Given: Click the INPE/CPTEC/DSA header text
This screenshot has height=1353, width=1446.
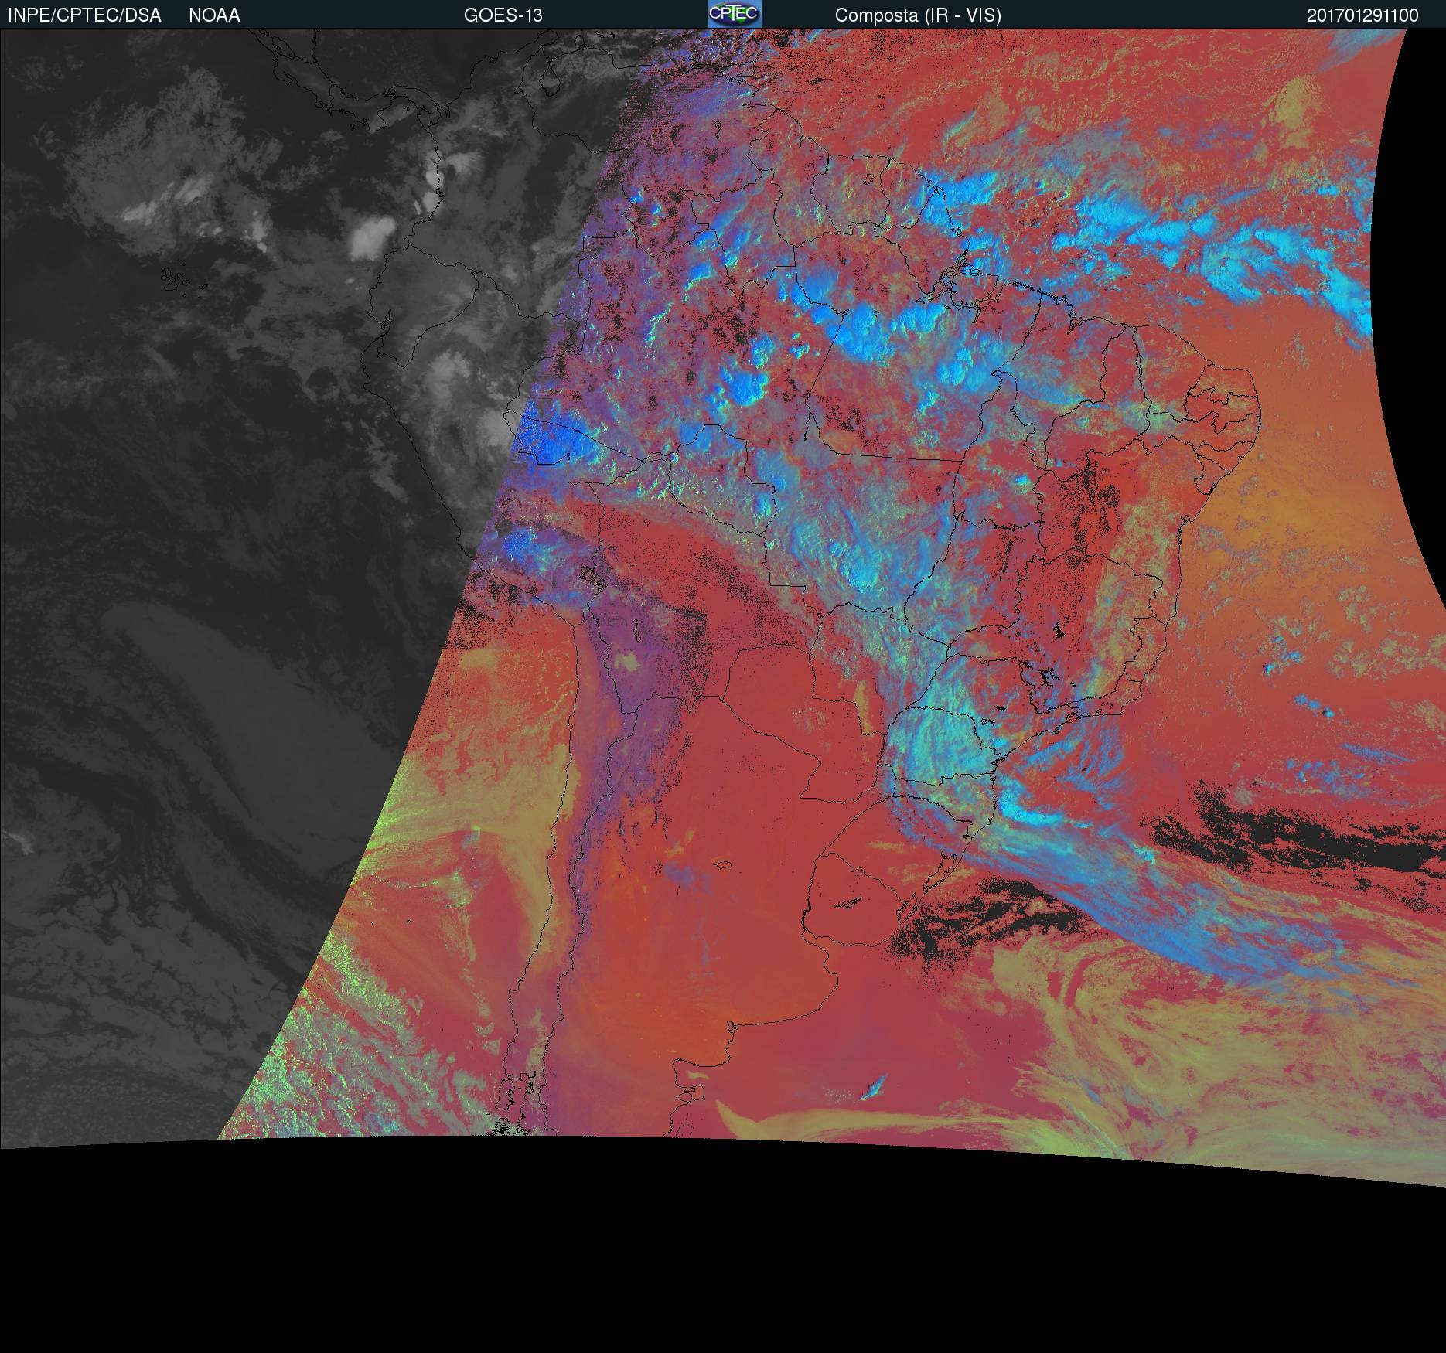Looking at the screenshot, I should [84, 15].
